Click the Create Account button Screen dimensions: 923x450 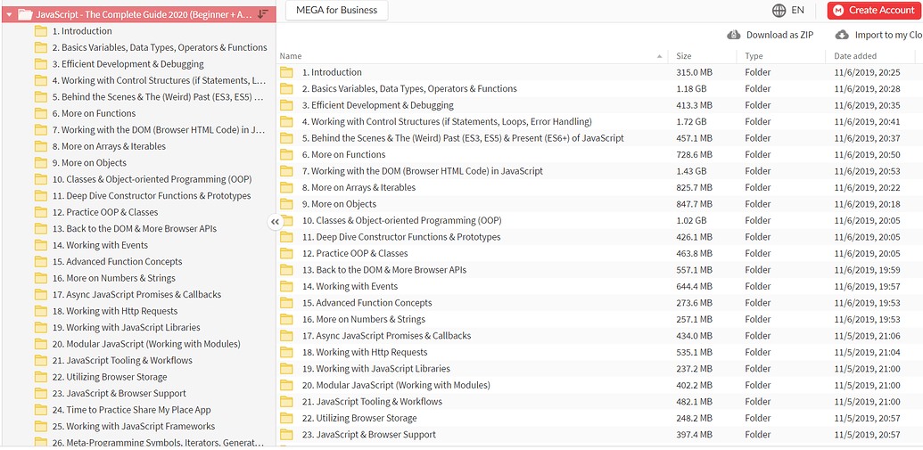pyautogui.click(x=874, y=10)
